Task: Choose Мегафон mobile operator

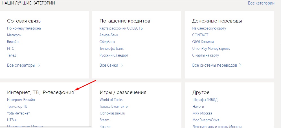Action: click(x=14, y=35)
